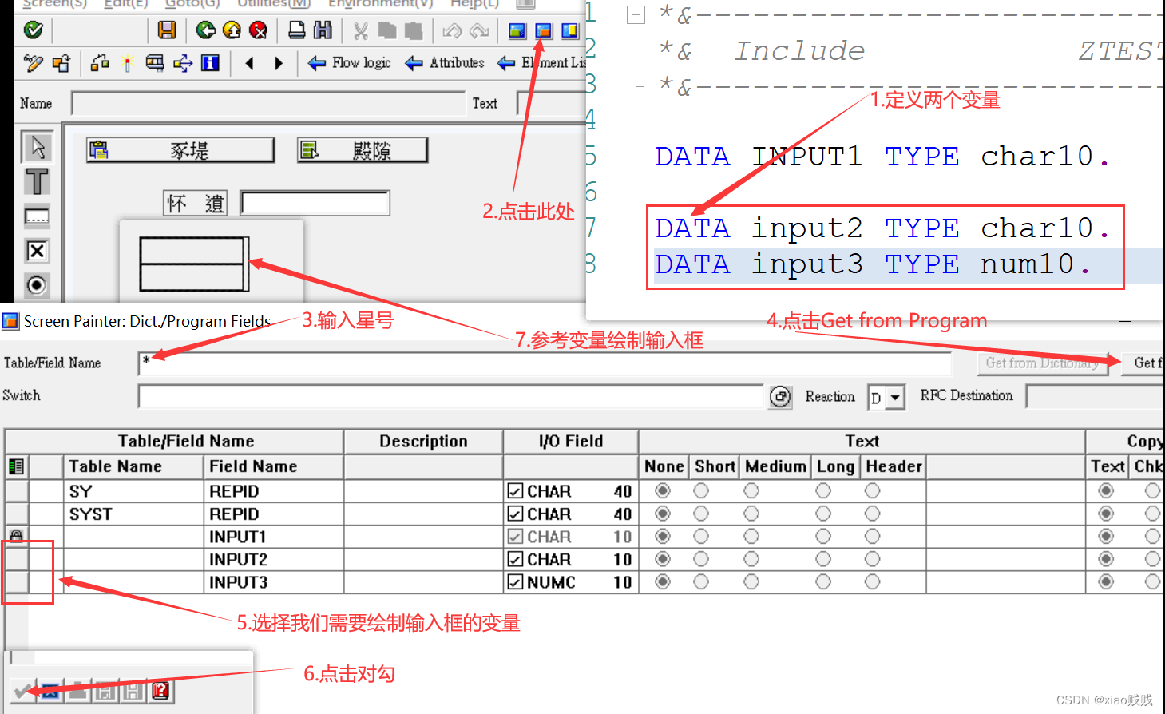The height and width of the screenshot is (714, 1165).
Task: Click the yellow Exit arrow icon
Action: (232, 30)
